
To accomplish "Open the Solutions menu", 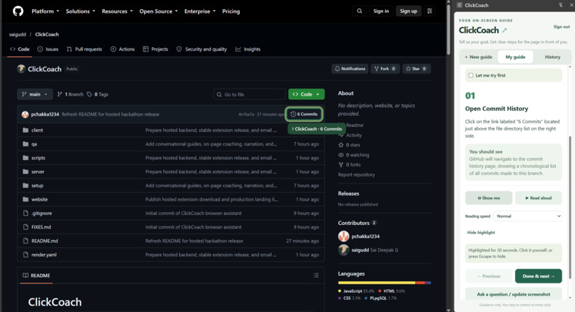I will (x=81, y=11).
